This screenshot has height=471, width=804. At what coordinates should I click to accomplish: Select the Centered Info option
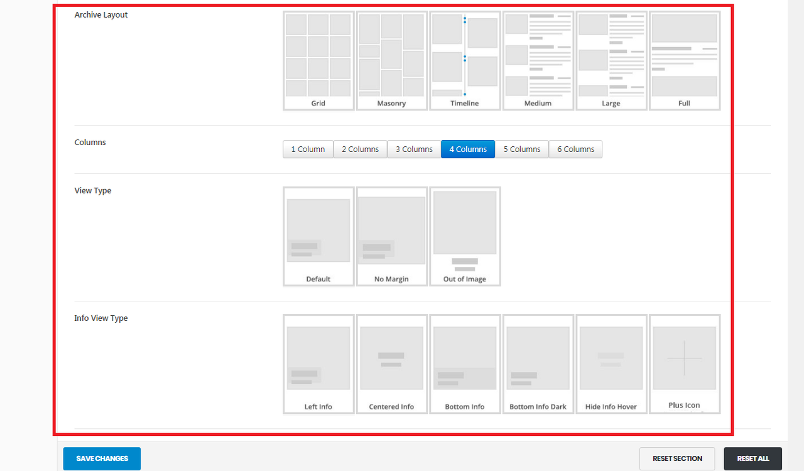point(391,364)
